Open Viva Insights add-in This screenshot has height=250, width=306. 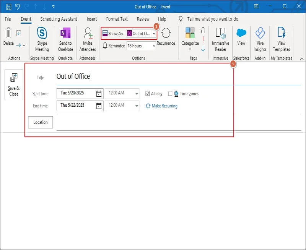coord(260,39)
